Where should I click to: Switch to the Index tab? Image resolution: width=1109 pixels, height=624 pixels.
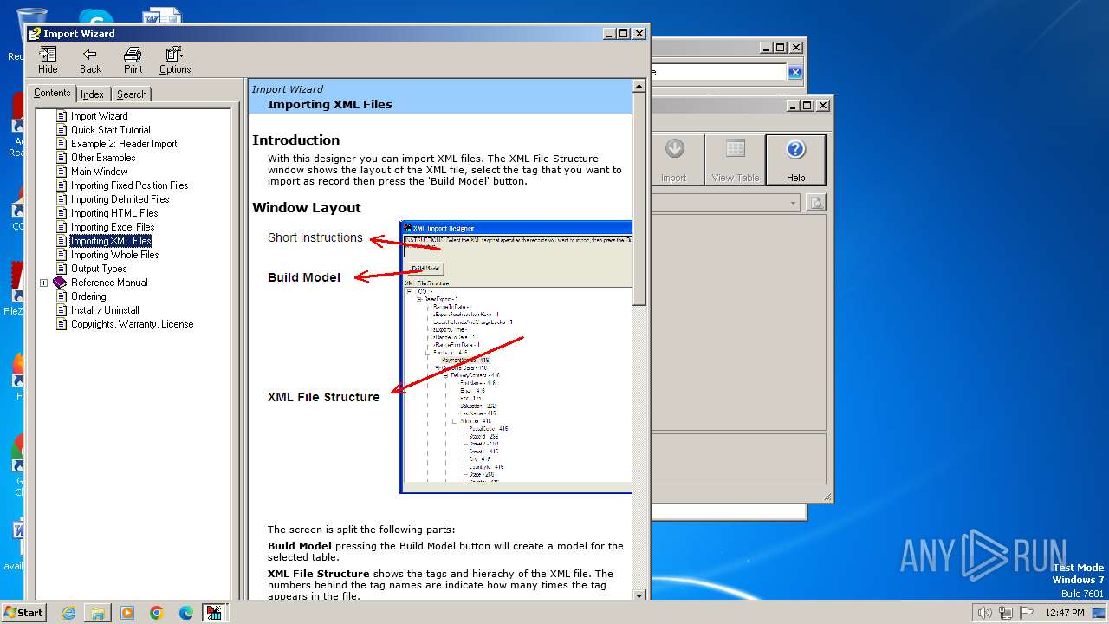tap(93, 94)
